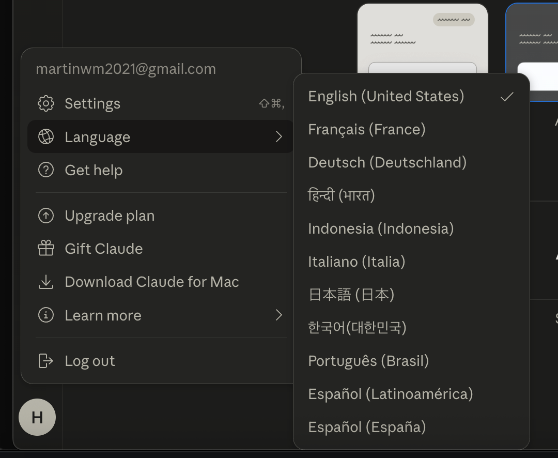
Task: Click the Log out door icon
Action: point(46,361)
